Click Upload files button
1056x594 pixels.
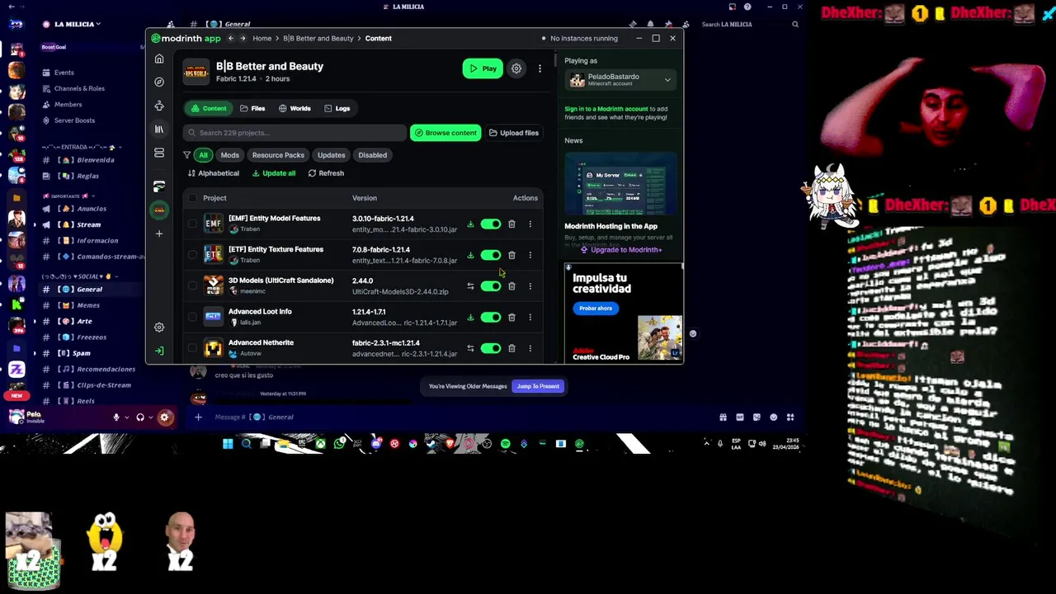513,133
